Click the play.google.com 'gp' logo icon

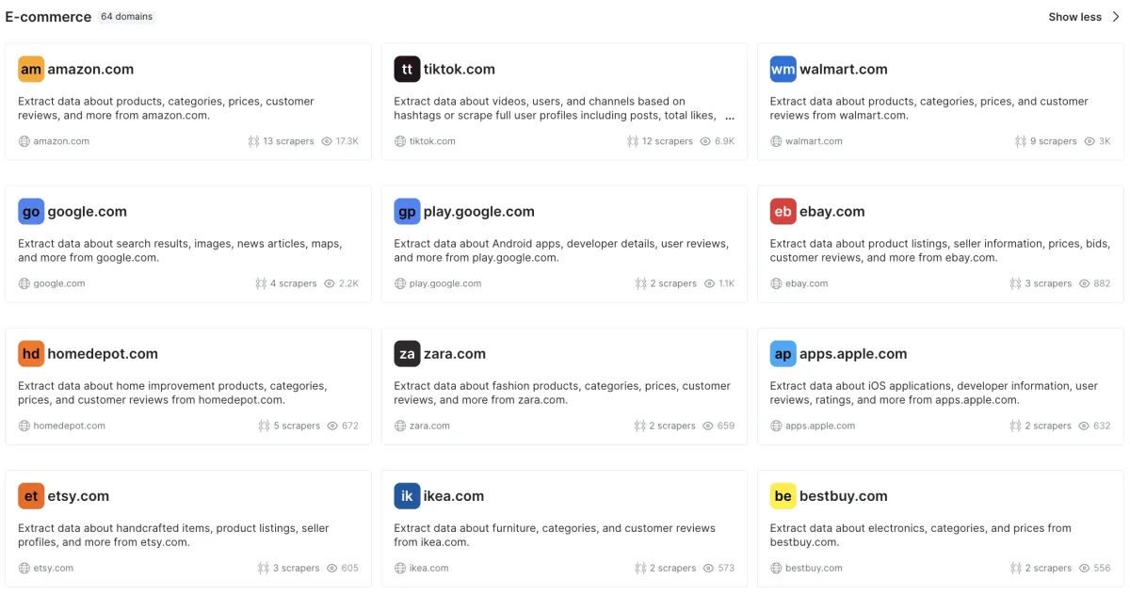[x=407, y=212]
